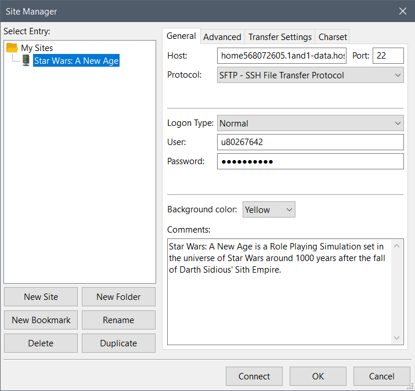
Task: Select the General tab
Action: click(x=181, y=36)
